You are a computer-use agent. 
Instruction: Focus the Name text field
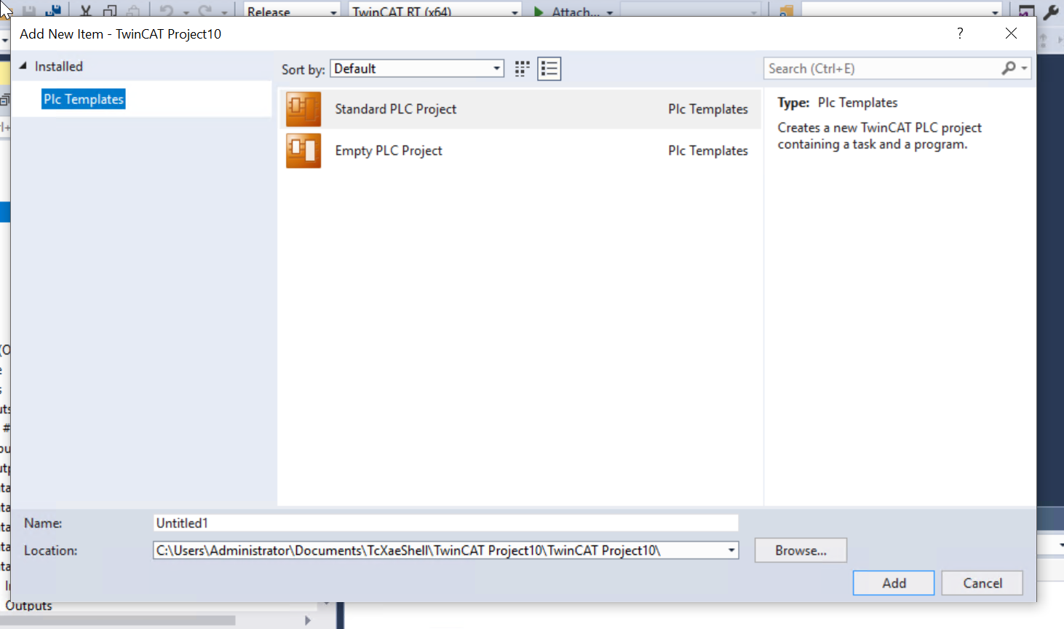[446, 523]
